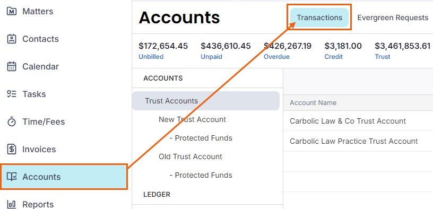This screenshot has width=433, height=209.
Task: Open the Unpaid total link
Action: pyautogui.click(x=211, y=57)
